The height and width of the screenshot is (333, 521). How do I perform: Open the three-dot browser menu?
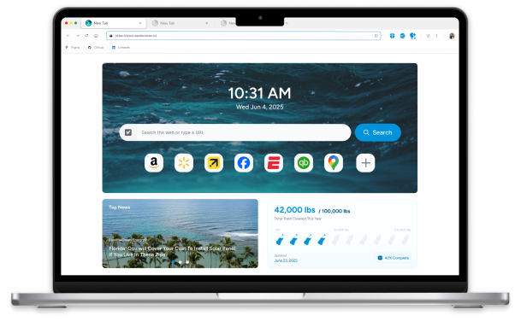(436, 36)
